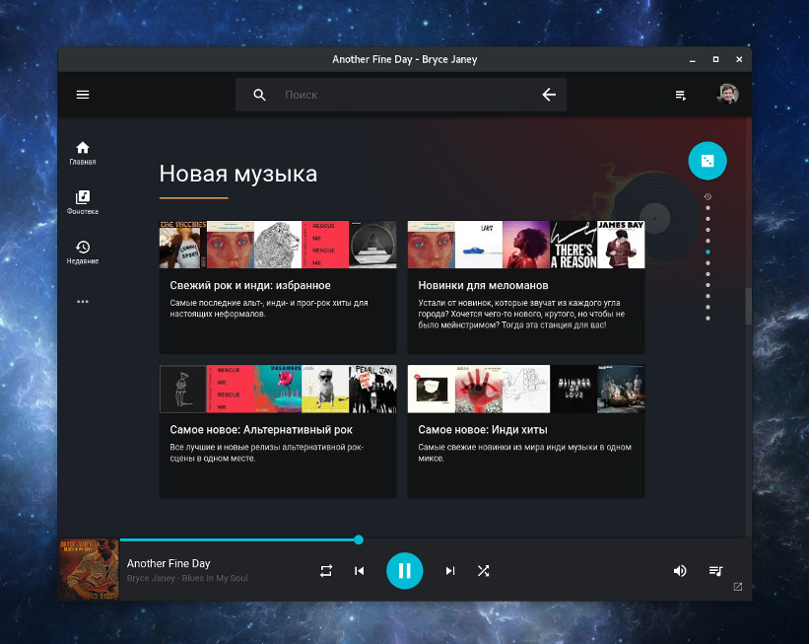Click the now-playing album art

point(89,570)
